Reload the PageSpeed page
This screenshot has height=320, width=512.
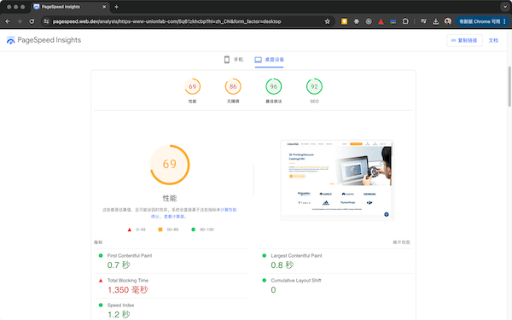pyautogui.click(x=32, y=21)
